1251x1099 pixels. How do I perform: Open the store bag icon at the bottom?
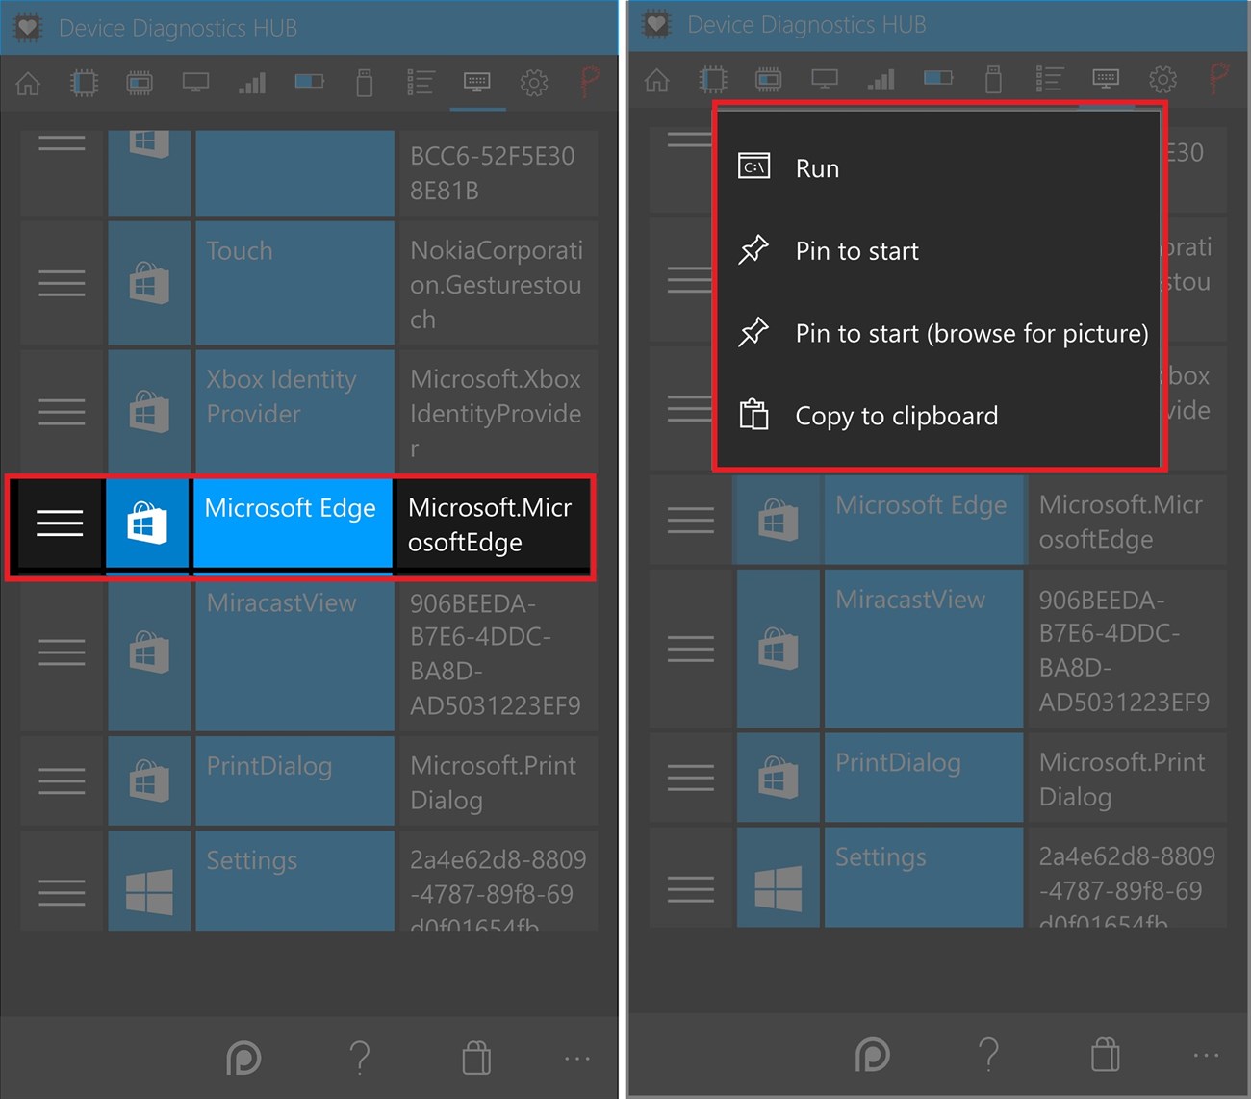click(x=476, y=1059)
